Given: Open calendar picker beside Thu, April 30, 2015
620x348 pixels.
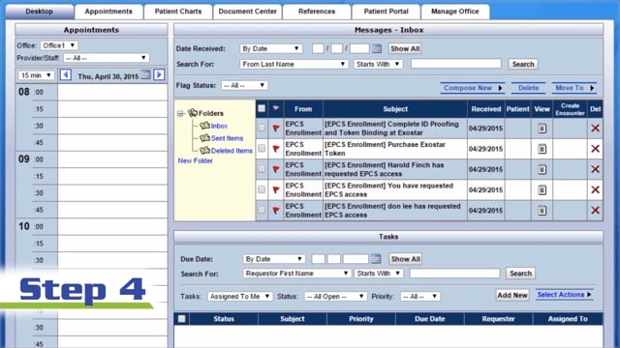Looking at the screenshot, I should pos(146,74).
